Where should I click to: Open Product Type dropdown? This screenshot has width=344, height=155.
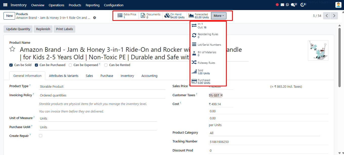pyautogui.click(x=102, y=86)
